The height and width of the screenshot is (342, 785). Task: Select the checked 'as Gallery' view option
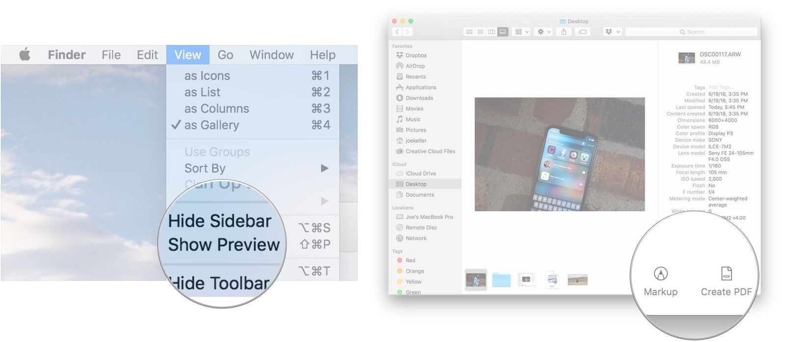(211, 125)
